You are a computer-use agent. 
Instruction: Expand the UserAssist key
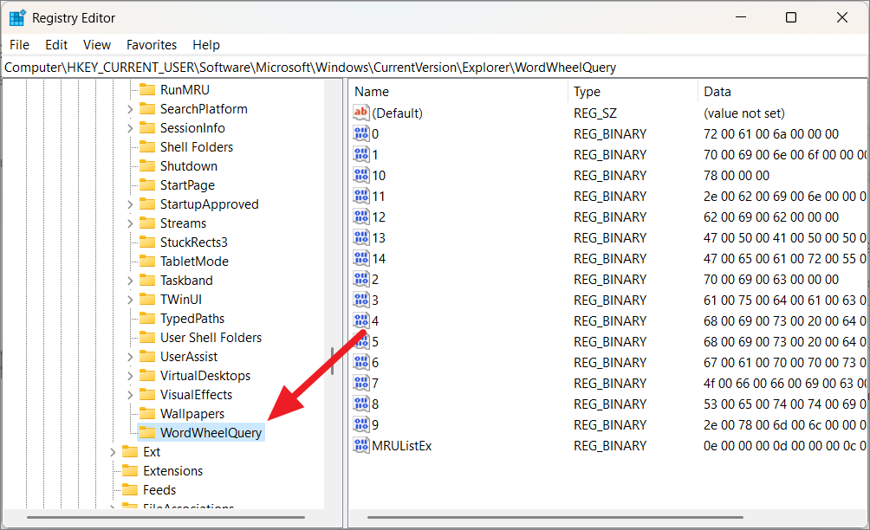coord(130,357)
